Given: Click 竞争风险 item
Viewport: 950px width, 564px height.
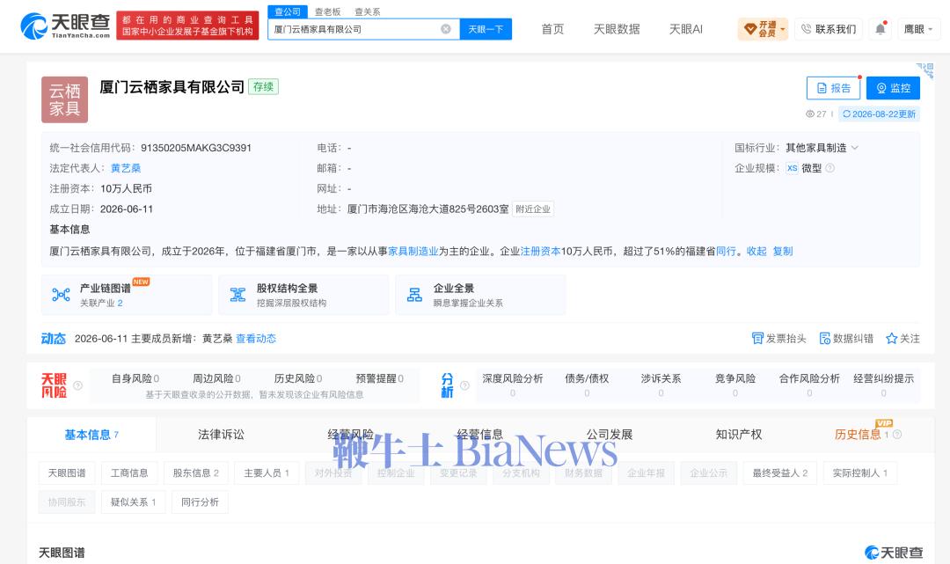Looking at the screenshot, I should [734, 385].
